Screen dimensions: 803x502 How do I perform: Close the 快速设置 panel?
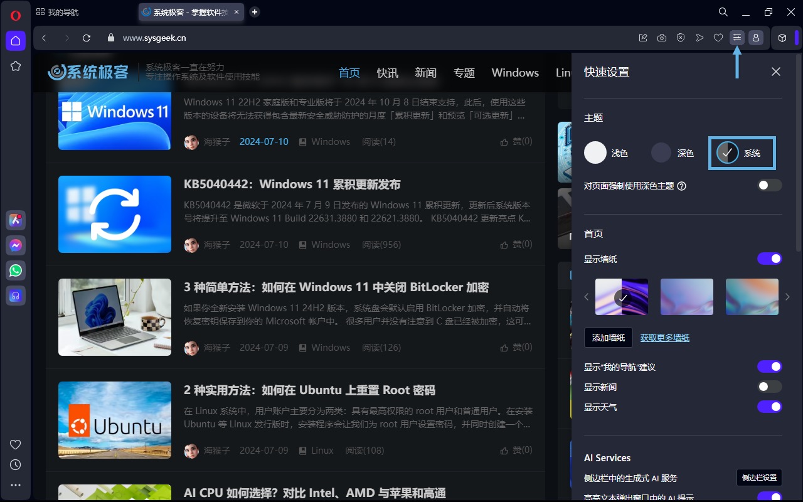click(776, 72)
